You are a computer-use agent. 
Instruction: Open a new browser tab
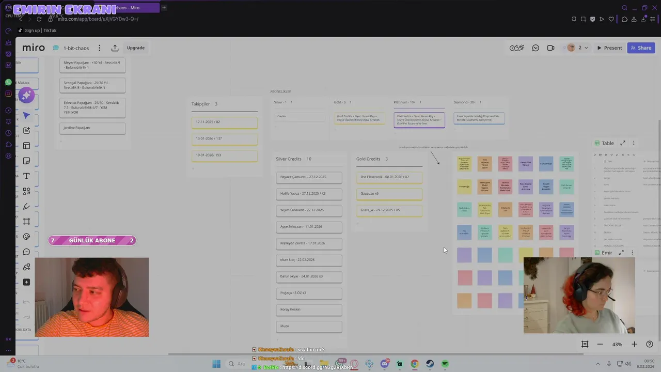click(x=164, y=8)
